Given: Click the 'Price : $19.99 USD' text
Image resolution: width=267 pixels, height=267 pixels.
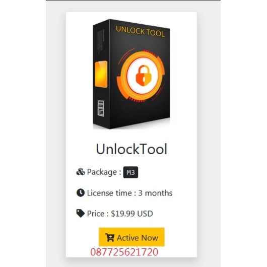Looking at the screenshot, I should point(120,214).
